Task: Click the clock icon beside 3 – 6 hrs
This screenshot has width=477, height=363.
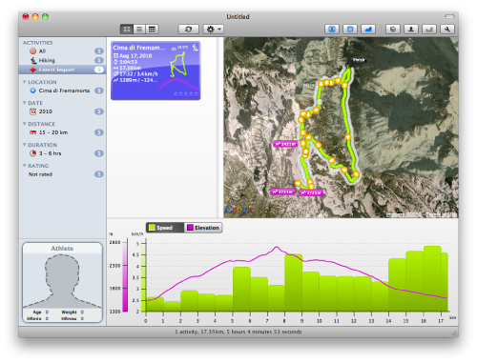Action: [32, 153]
